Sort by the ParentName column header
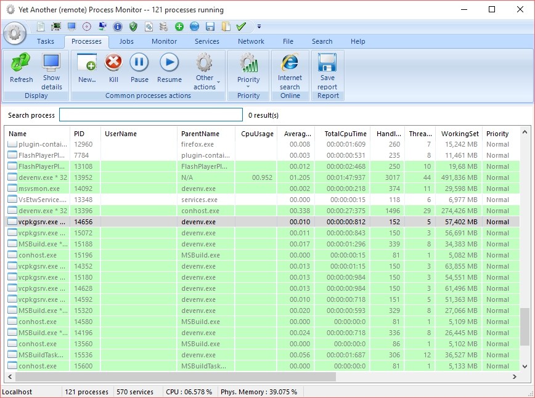The width and height of the screenshot is (535, 398). tap(206, 134)
